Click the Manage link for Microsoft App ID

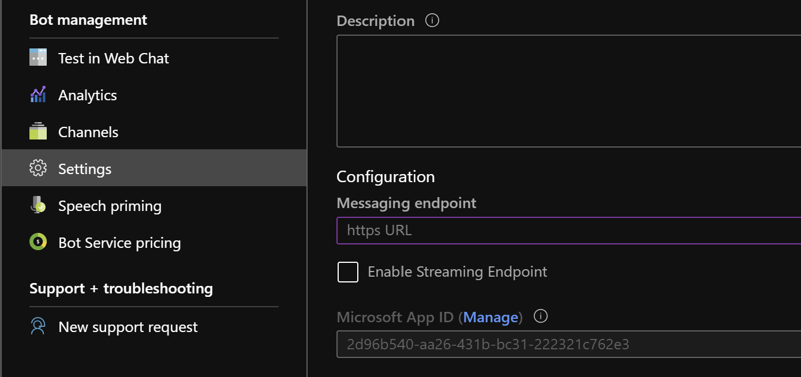491,317
